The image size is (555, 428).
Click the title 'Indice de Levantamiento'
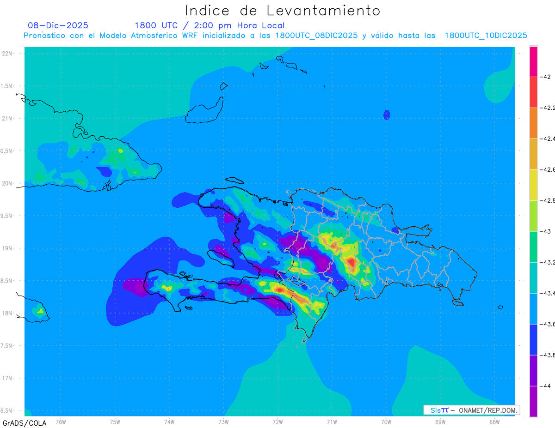coord(283,11)
